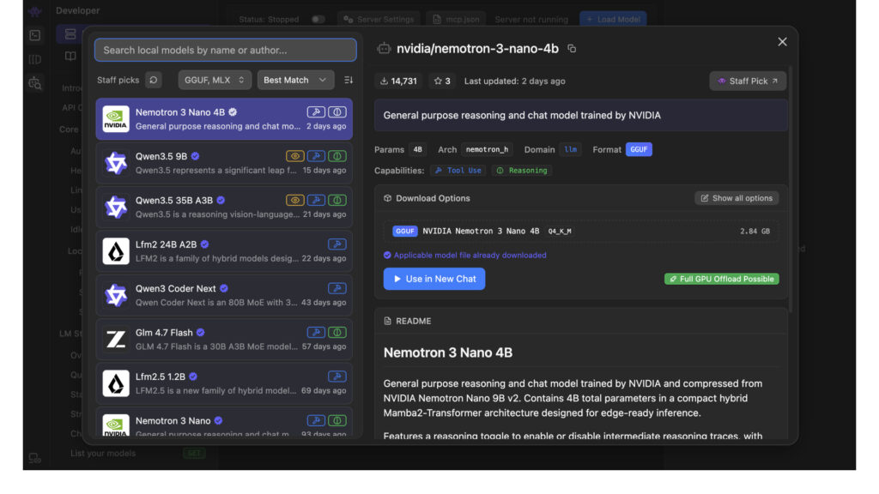Click the download count badge
The height and width of the screenshot is (494, 879).
[398, 81]
